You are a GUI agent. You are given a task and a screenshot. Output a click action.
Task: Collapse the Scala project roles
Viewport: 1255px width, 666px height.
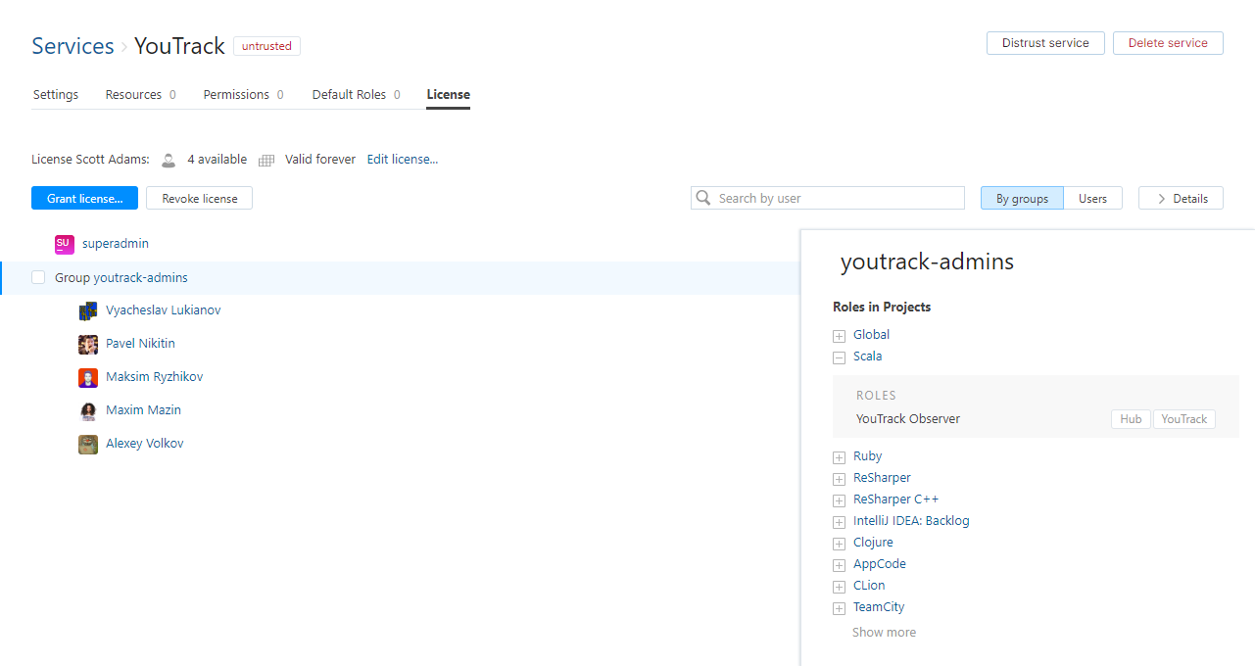(x=839, y=357)
